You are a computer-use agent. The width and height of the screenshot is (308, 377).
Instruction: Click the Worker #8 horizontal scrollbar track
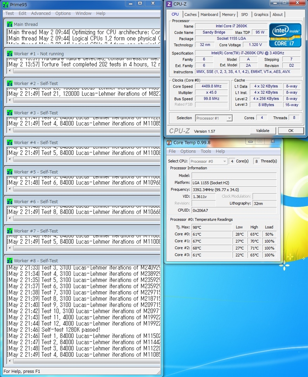point(87,361)
